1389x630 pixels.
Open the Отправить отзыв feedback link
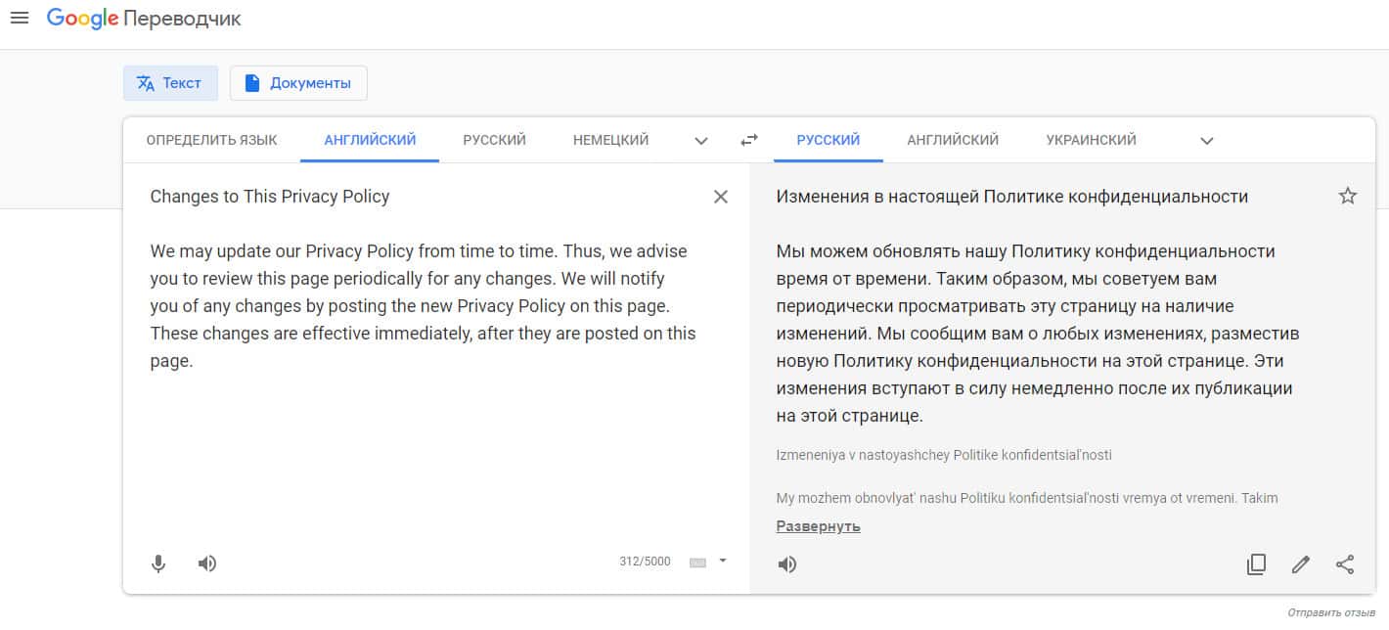tap(1330, 612)
